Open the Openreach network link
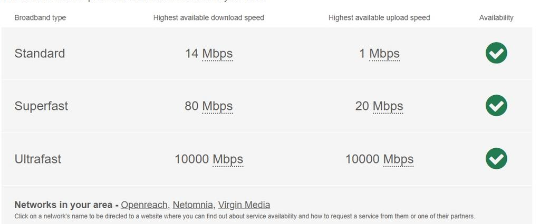 tap(144, 205)
